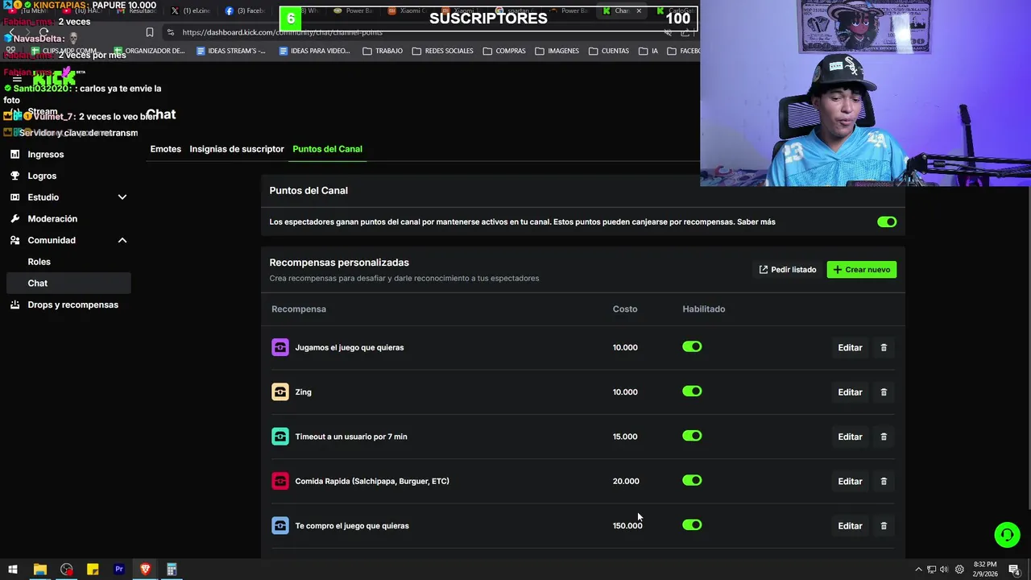Click the Crear nuevo button

pos(861,270)
